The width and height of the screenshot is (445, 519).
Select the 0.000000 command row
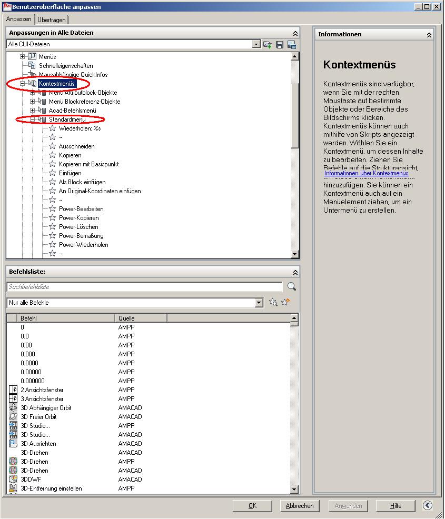149,381
